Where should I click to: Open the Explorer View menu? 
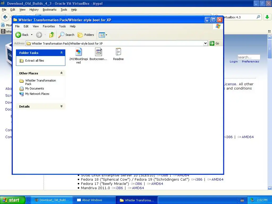click(36, 26)
